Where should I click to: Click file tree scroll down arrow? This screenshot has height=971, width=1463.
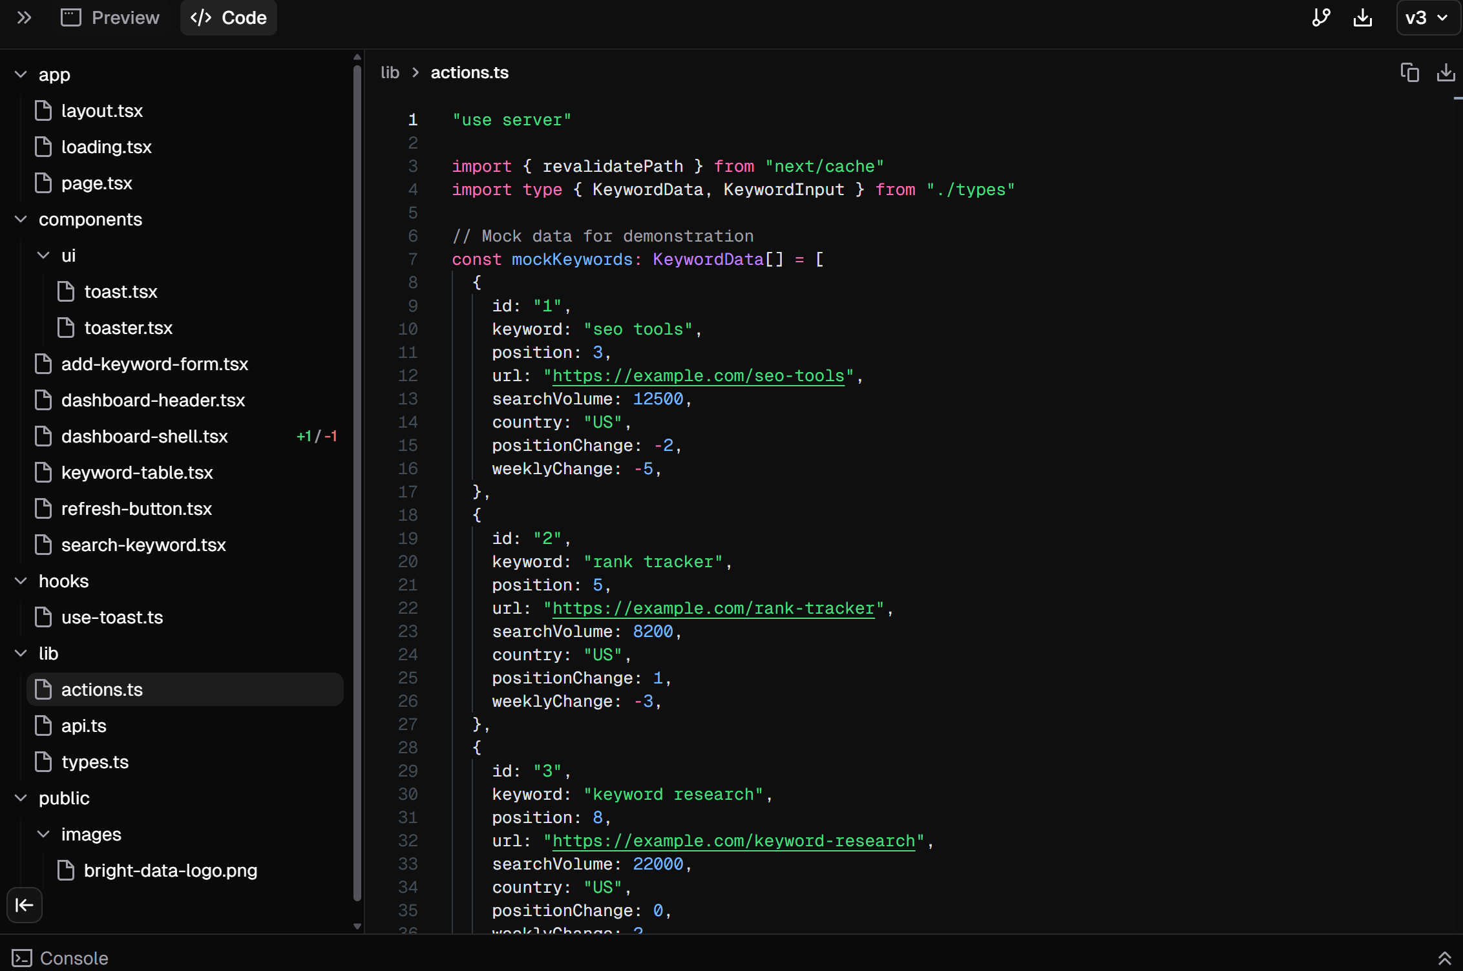point(357,926)
